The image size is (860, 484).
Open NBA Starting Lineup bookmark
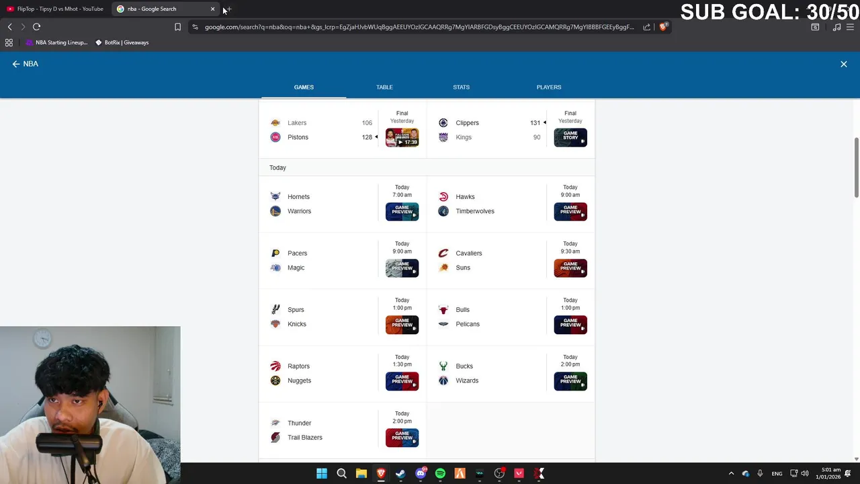click(x=56, y=42)
